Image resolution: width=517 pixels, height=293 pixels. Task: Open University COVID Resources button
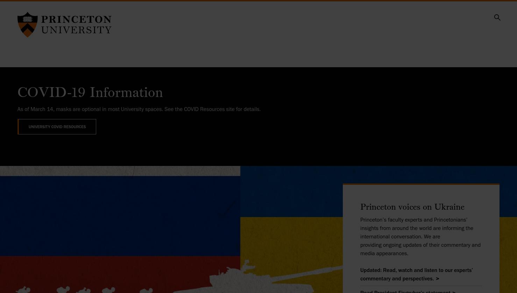pyautogui.click(x=57, y=127)
